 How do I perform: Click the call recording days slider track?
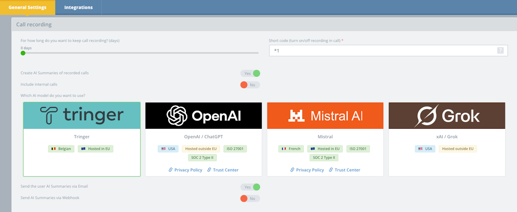point(140,53)
